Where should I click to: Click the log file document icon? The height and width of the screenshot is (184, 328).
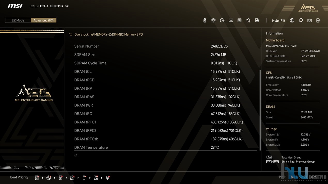click(257, 20)
